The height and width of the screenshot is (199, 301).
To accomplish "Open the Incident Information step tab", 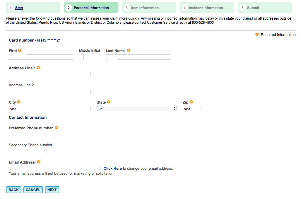I will click(207, 8).
